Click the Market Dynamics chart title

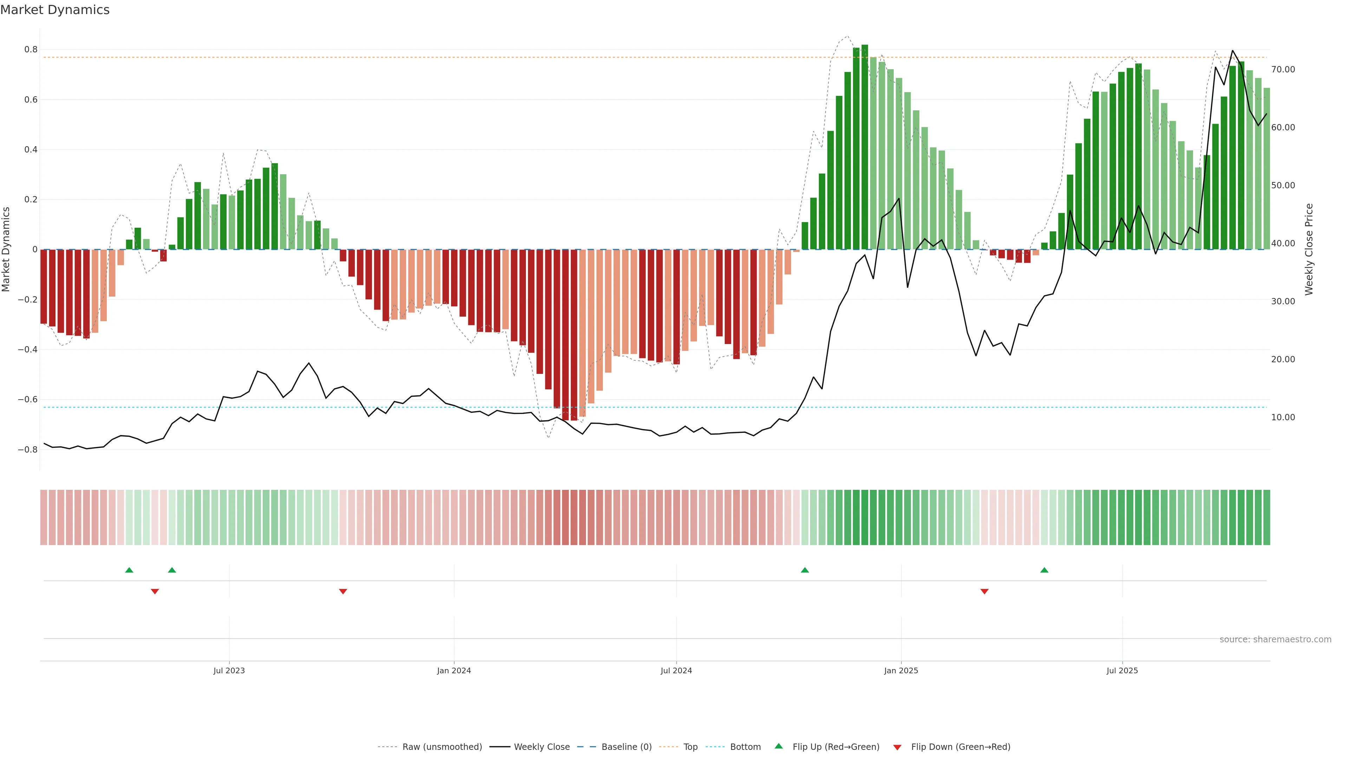[x=55, y=10]
